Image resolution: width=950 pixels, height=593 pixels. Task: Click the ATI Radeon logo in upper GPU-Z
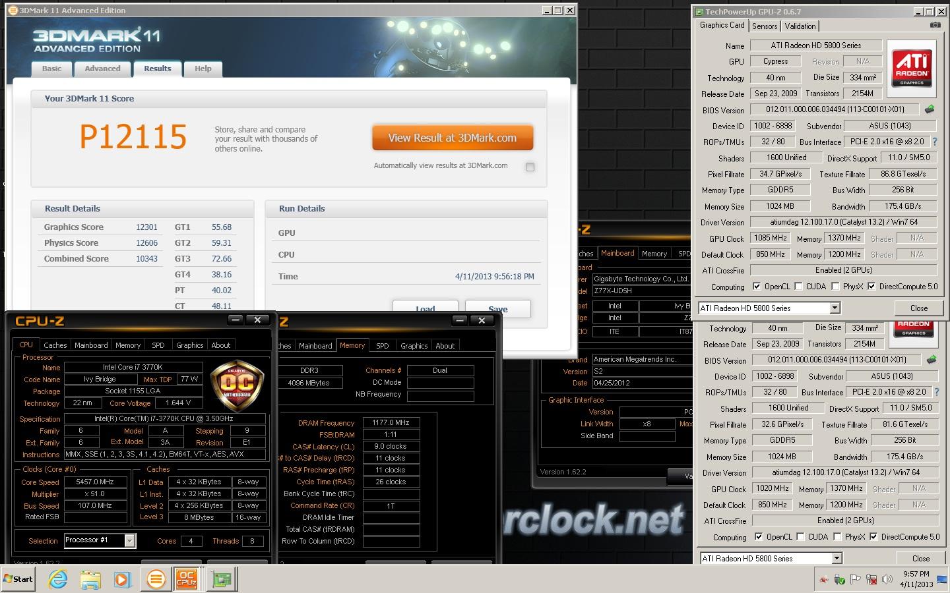912,68
